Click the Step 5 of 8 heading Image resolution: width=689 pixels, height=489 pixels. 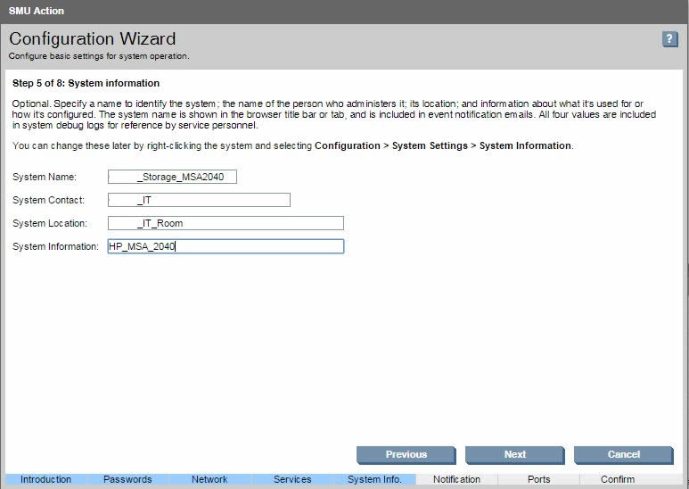click(x=86, y=84)
